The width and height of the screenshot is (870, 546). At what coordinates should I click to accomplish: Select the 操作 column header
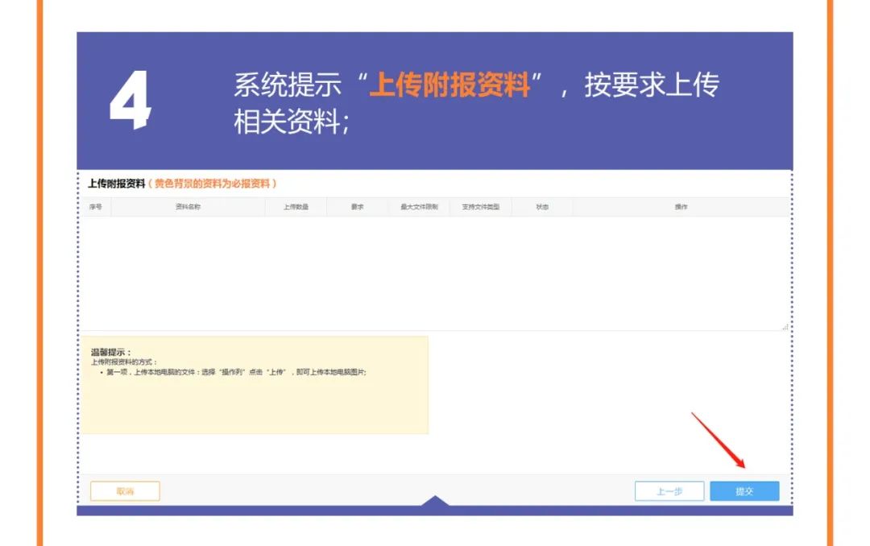click(x=681, y=207)
